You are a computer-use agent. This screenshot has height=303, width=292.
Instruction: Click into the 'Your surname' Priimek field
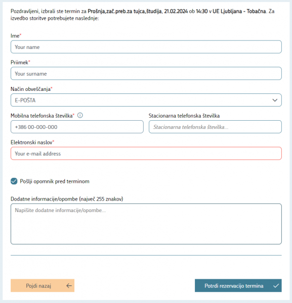coord(146,73)
